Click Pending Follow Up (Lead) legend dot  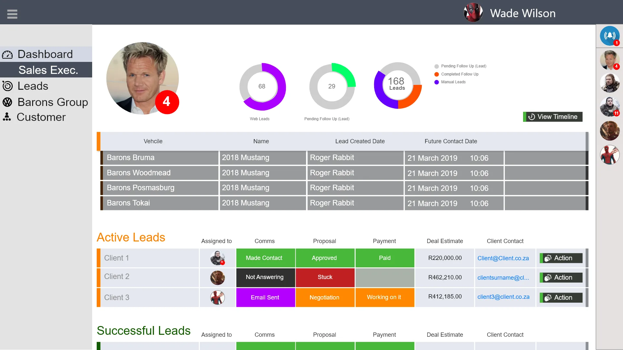(x=436, y=66)
